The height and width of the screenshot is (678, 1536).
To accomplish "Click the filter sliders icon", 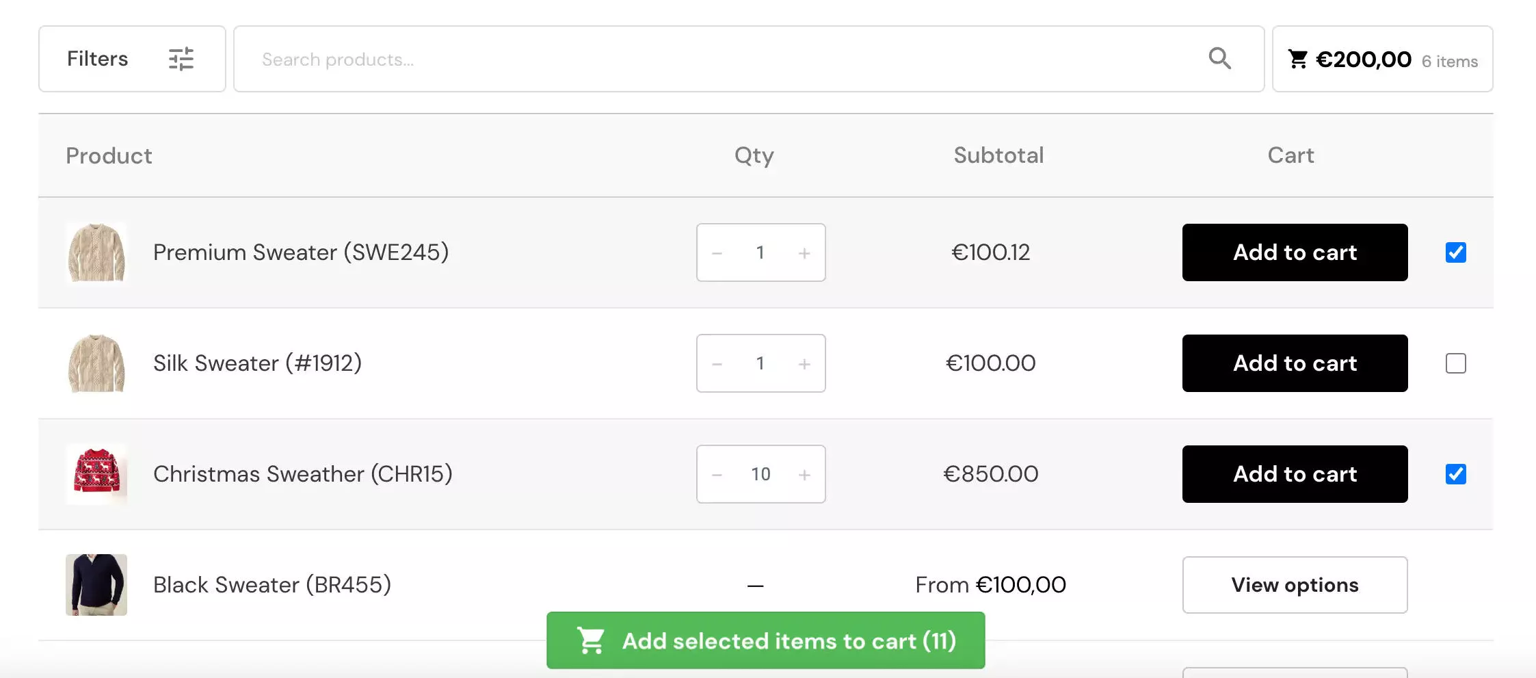I will (x=181, y=59).
